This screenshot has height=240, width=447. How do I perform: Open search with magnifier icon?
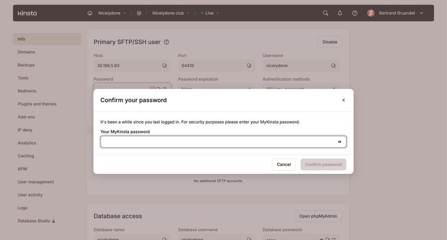(x=325, y=13)
